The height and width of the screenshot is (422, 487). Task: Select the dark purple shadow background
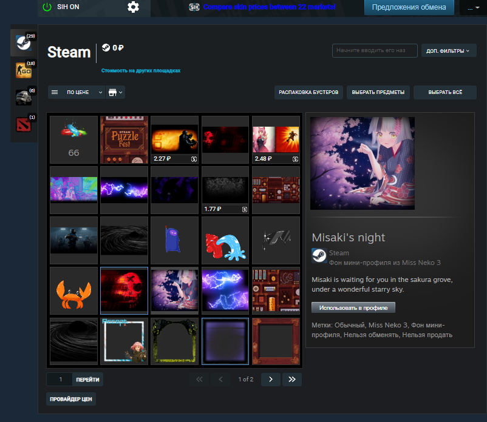(x=174, y=190)
